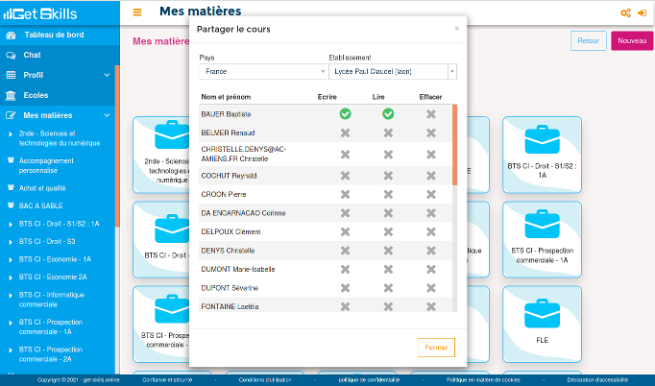The height and width of the screenshot is (386, 655).
Task: Open BTS CI - Economie 2A in sidebar
Action: (x=56, y=276)
